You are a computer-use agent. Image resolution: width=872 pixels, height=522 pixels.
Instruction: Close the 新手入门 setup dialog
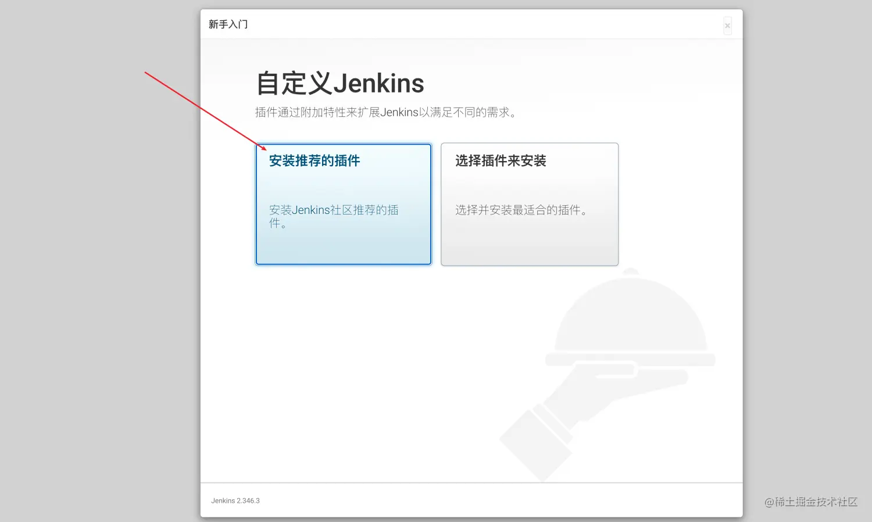(x=727, y=26)
